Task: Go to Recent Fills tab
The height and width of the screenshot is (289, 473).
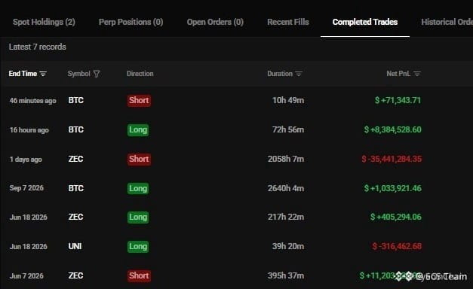Action: (288, 22)
